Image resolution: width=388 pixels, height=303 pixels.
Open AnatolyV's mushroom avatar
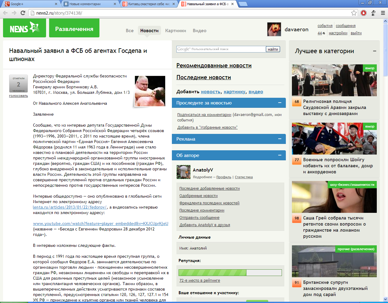pos(183,172)
